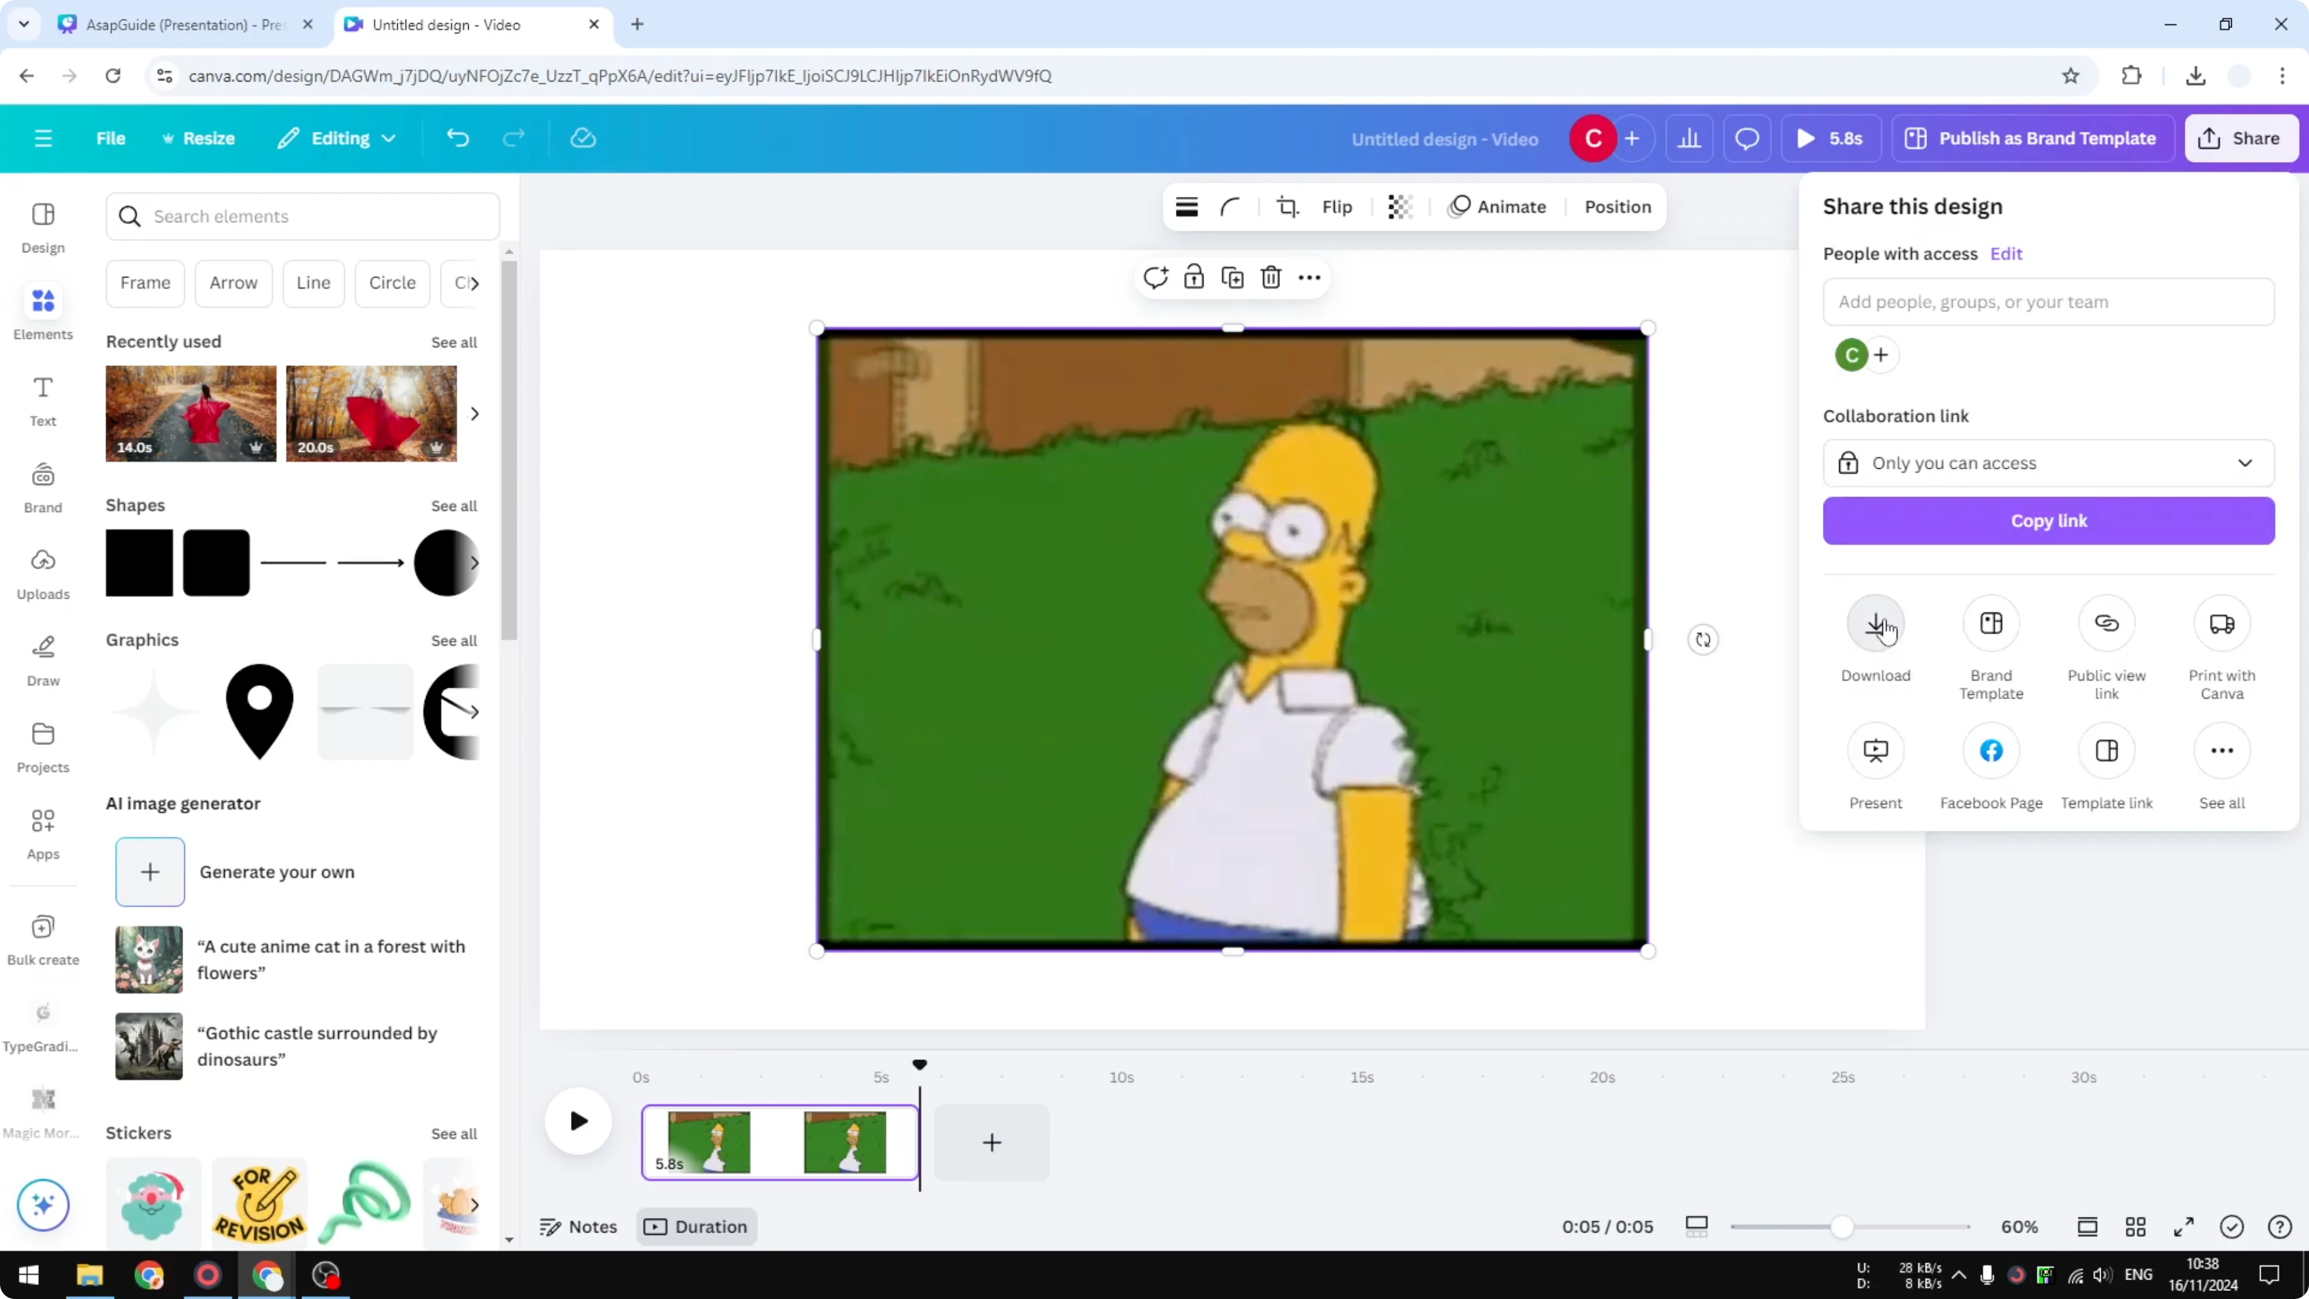Select the Text tool in sidebar
The width and height of the screenshot is (2309, 1299).
42,400
